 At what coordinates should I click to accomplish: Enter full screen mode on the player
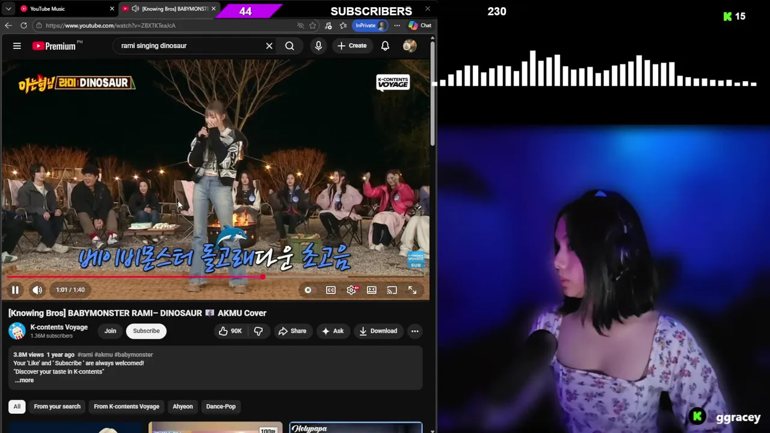[413, 290]
